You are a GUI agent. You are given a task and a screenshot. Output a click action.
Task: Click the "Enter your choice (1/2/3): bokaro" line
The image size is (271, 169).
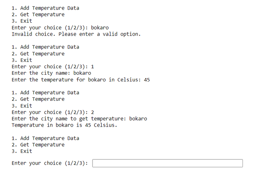60,28
